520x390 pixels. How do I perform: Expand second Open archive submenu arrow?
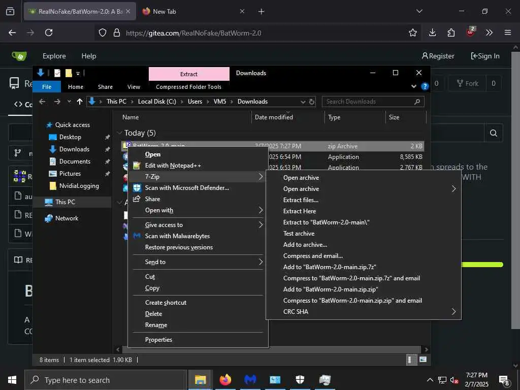point(453,189)
